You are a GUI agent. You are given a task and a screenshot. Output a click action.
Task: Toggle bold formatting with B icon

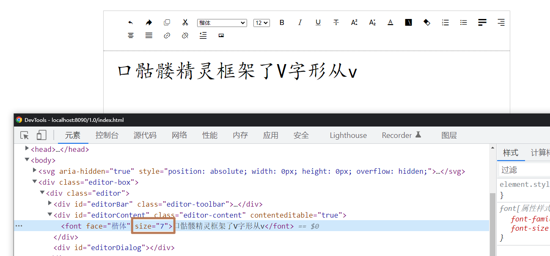click(282, 22)
